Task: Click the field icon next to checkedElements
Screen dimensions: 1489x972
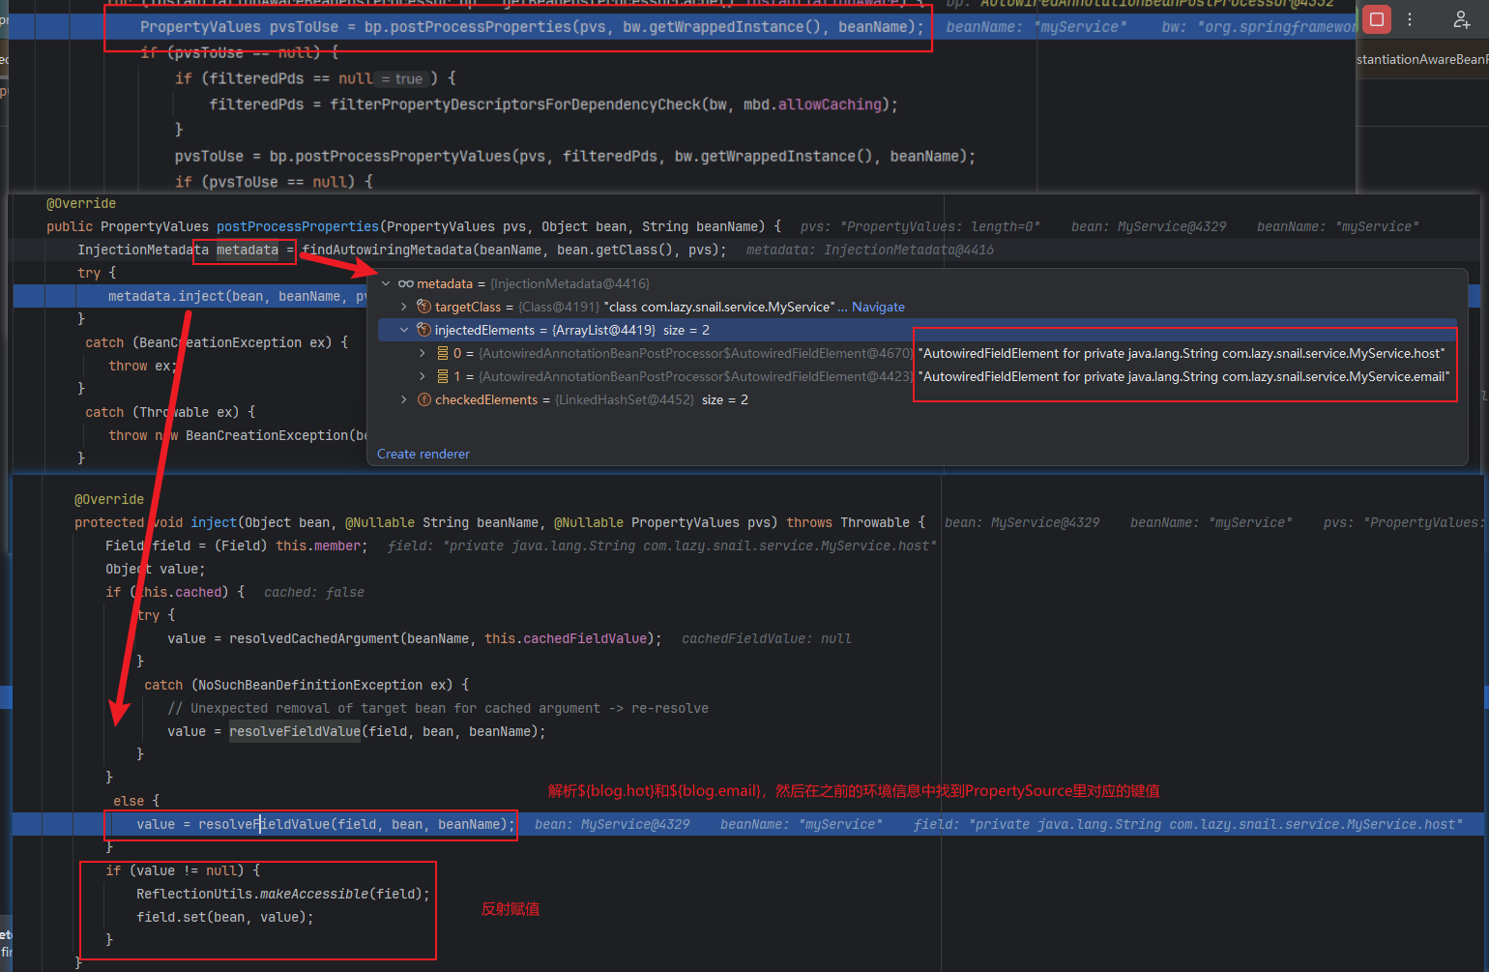Action: 423,399
